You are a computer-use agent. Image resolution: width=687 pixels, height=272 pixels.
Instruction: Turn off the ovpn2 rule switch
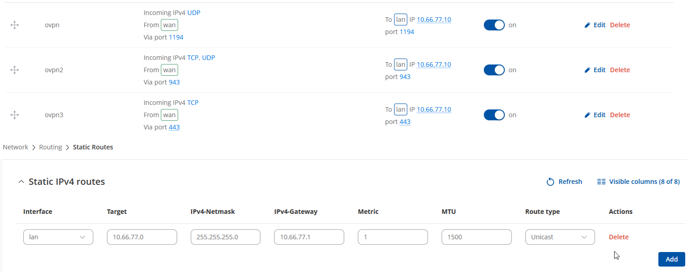(x=494, y=70)
